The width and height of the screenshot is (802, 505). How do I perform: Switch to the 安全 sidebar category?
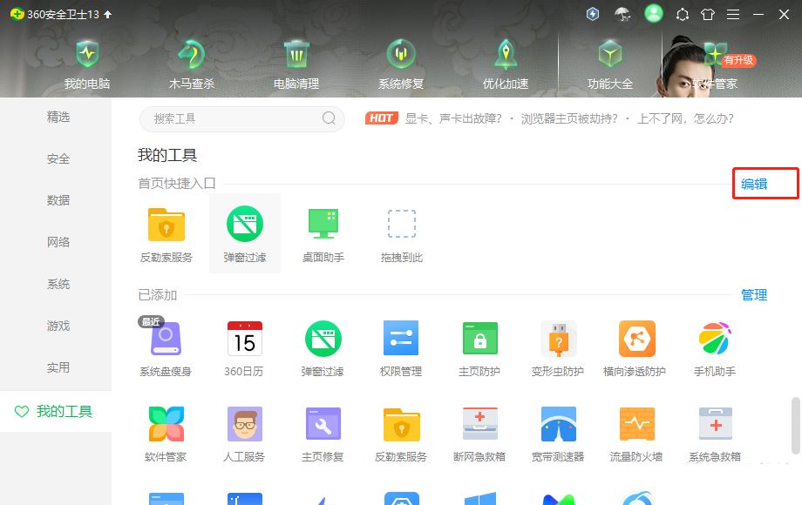[58, 158]
